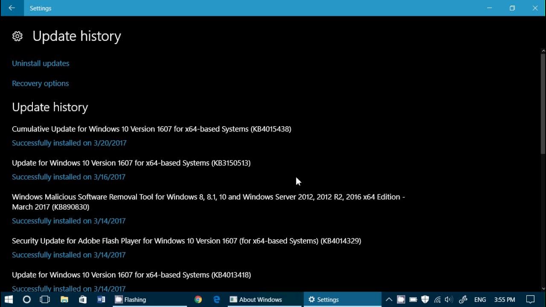Go back using the Settings back arrow
The width and height of the screenshot is (546, 307).
tap(12, 8)
